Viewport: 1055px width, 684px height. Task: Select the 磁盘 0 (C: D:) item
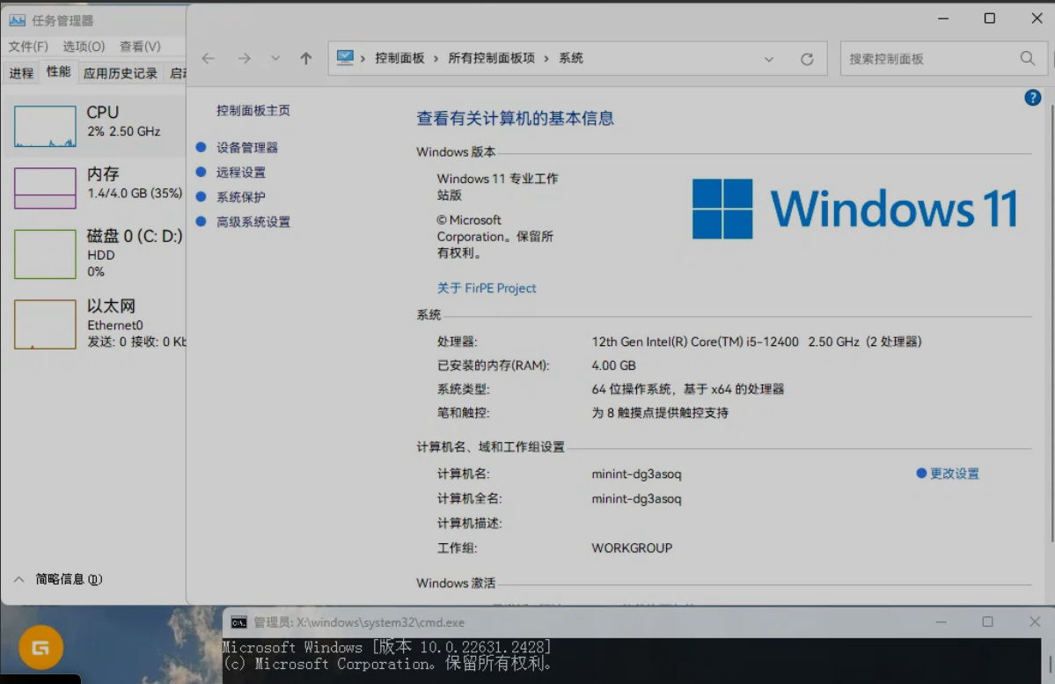(95, 254)
